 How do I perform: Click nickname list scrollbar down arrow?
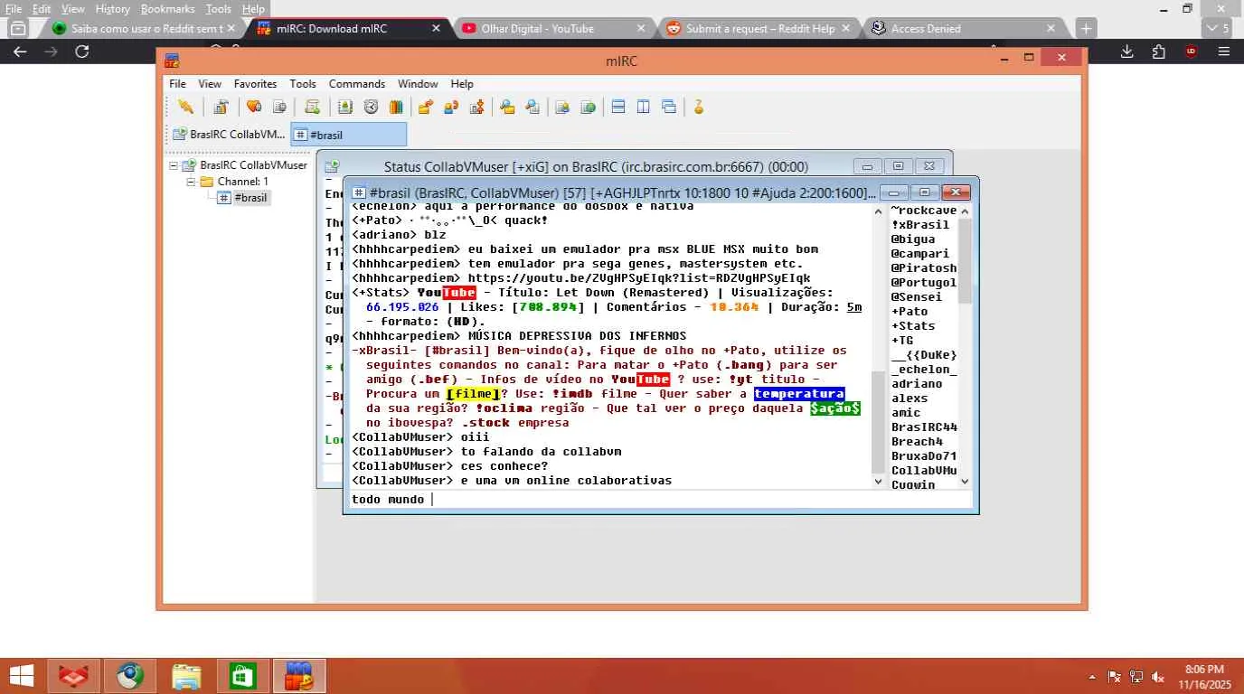(965, 481)
